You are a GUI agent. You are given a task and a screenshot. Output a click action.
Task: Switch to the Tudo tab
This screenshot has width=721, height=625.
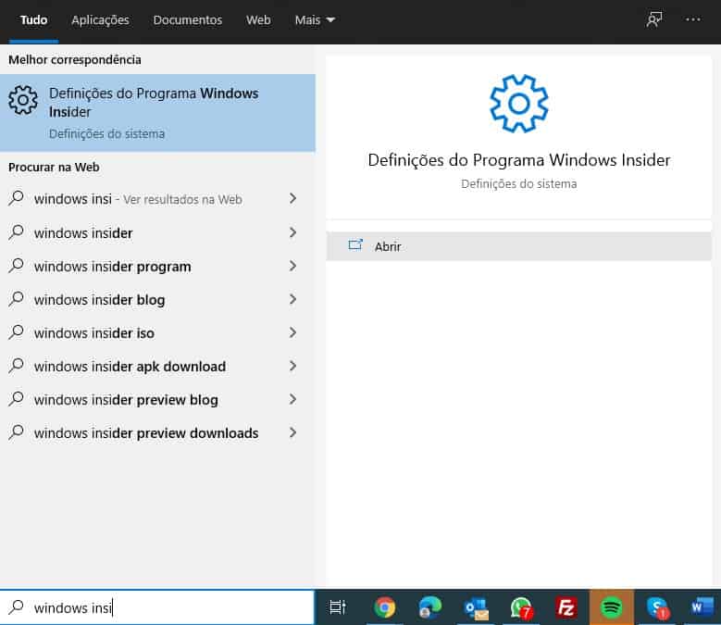pyautogui.click(x=33, y=20)
